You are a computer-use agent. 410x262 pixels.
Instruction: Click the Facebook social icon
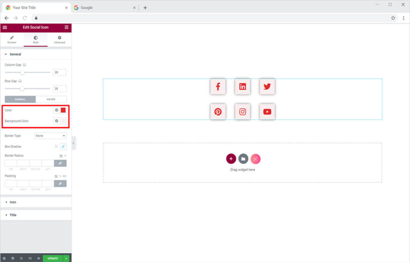click(218, 87)
